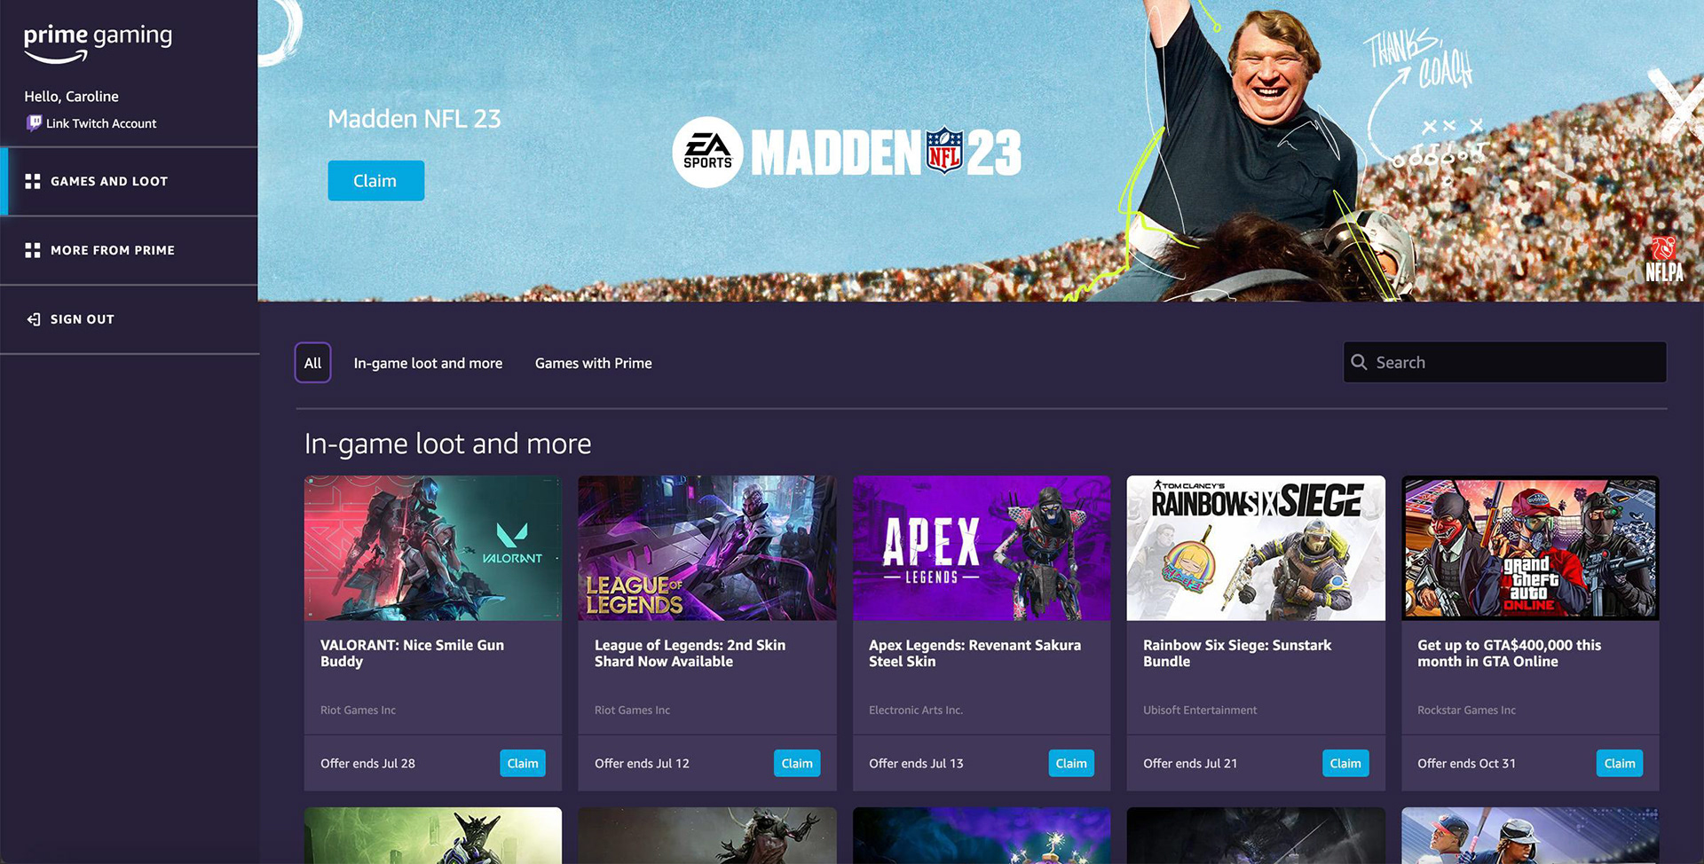Claim the VALORANT Nice Smile Gun Buddy
1704x864 pixels.
point(523,763)
